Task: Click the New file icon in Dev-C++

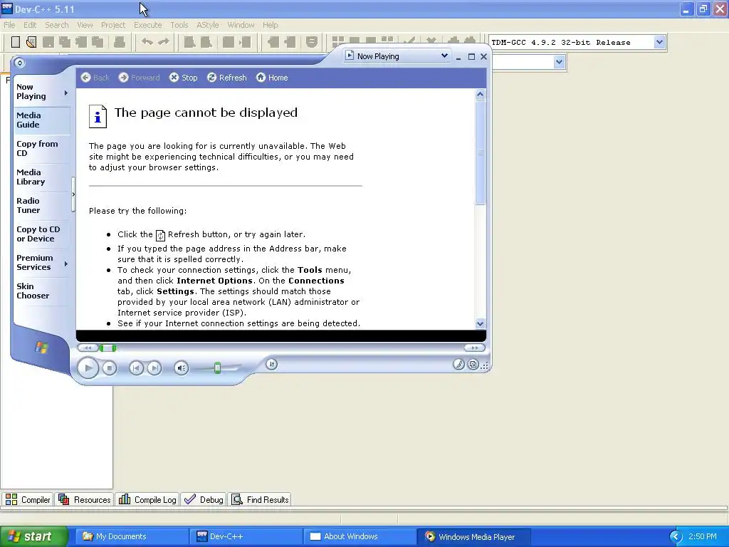Action: pyautogui.click(x=16, y=42)
